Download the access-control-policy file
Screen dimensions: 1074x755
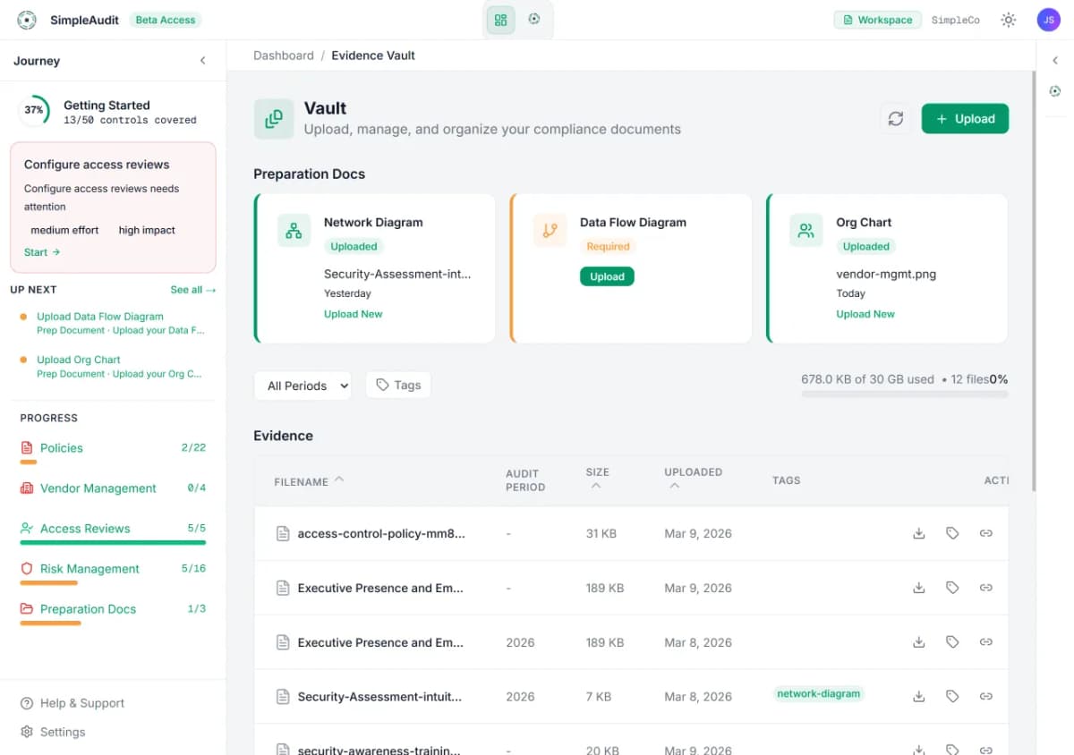click(x=918, y=533)
